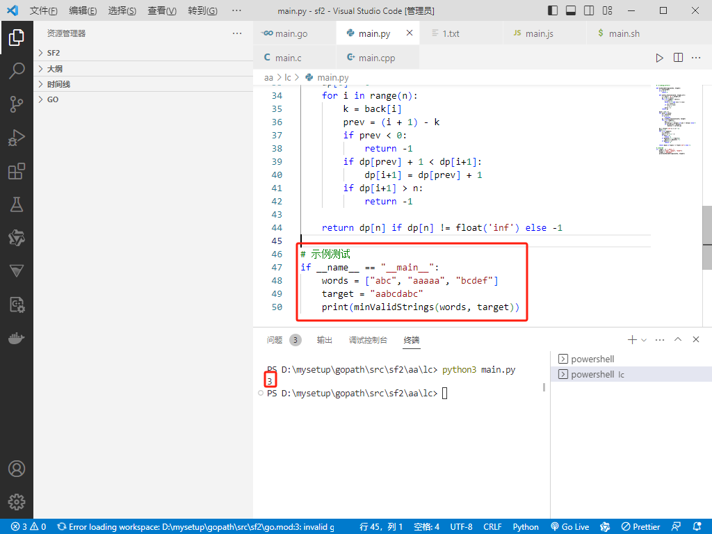
Task: Open the Accounts menu icon
Action: tap(17, 469)
